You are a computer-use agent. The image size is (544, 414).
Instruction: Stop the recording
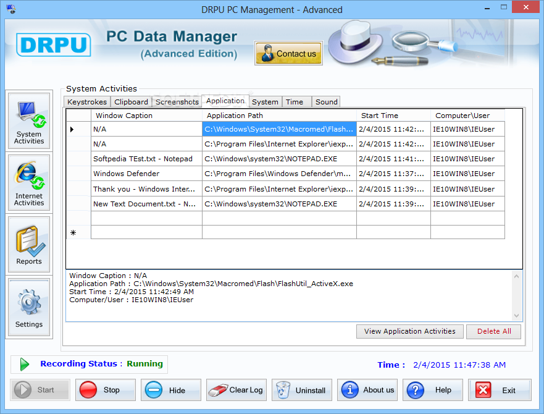[106, 390]
